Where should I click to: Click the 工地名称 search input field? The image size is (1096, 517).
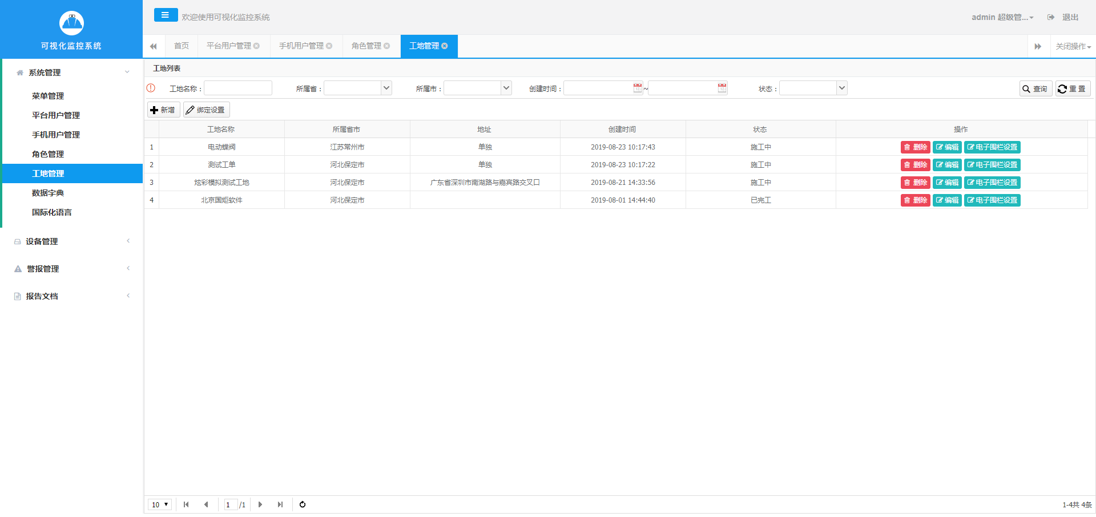tap(238, 88)
